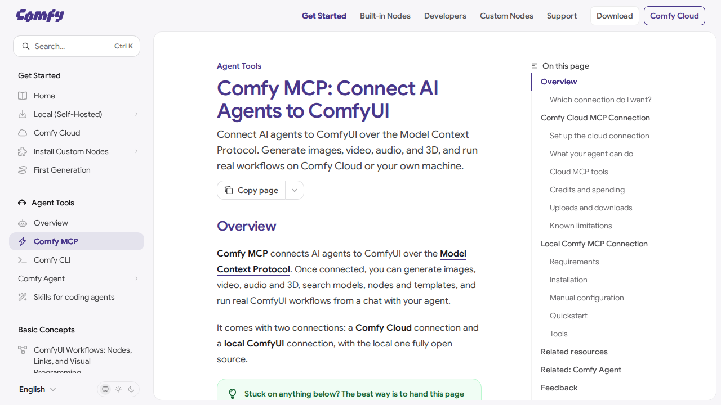Viewport: 721px width, 405px height.
Task: Click the Copy page button
Action: pos(251,190)
